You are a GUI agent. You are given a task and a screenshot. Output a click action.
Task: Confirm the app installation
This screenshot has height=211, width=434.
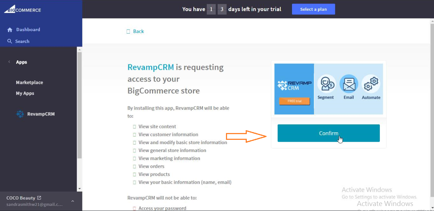coord(329,133)
